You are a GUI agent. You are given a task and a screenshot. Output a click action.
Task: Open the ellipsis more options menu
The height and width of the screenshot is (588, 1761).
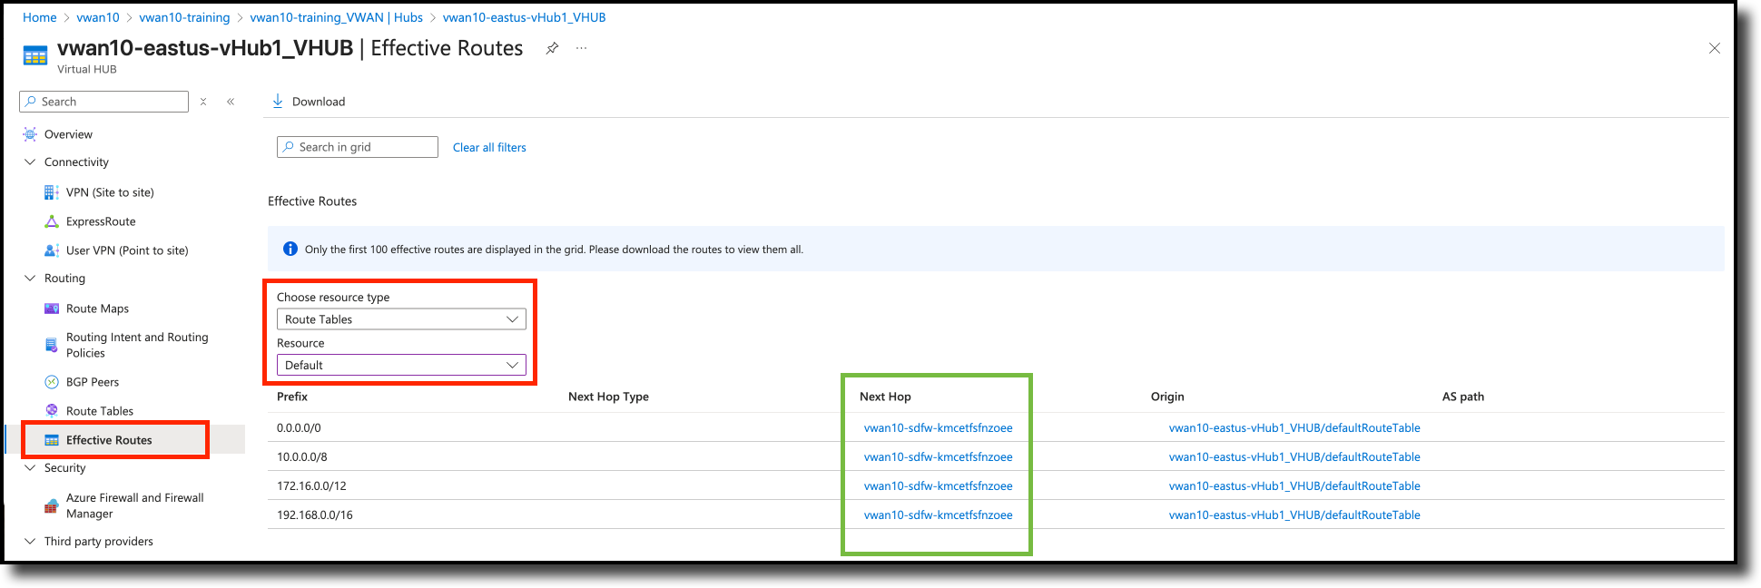[x=581, y=48]
